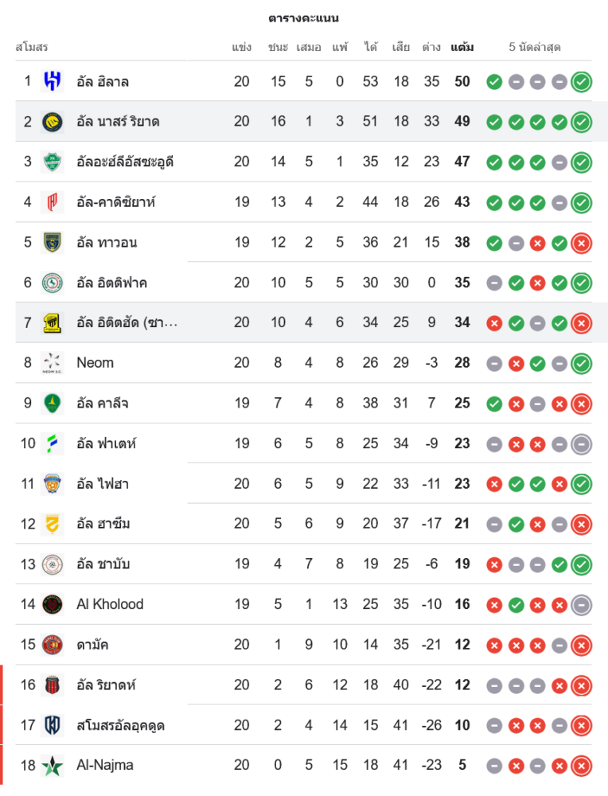This screenshot has height=796, width=608.
Task: Sort table by แต้ม column header
Action: pos(462,47)
